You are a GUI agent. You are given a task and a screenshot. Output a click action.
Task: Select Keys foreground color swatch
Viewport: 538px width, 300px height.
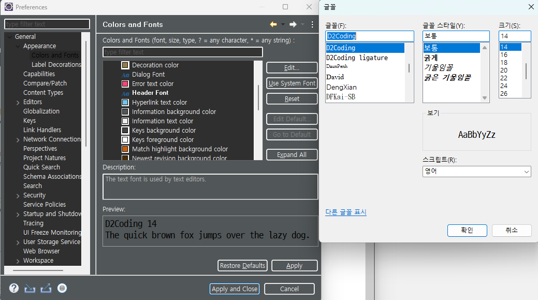coord(125,140)
